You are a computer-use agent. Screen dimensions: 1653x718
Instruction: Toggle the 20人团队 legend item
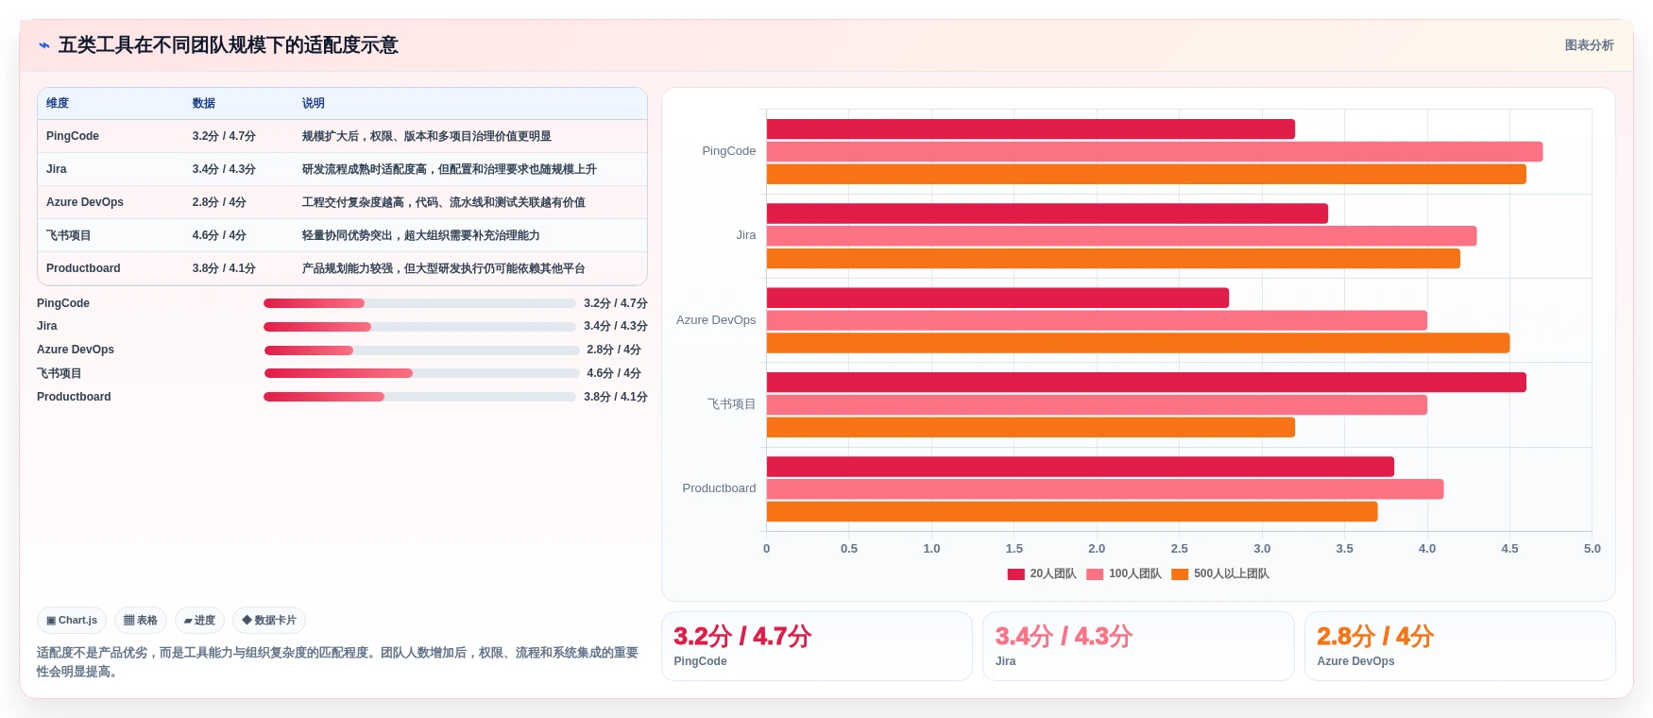tap(1042, 573)
